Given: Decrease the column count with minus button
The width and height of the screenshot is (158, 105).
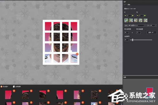Looking at the screenshot, I should tap(138, 15).
